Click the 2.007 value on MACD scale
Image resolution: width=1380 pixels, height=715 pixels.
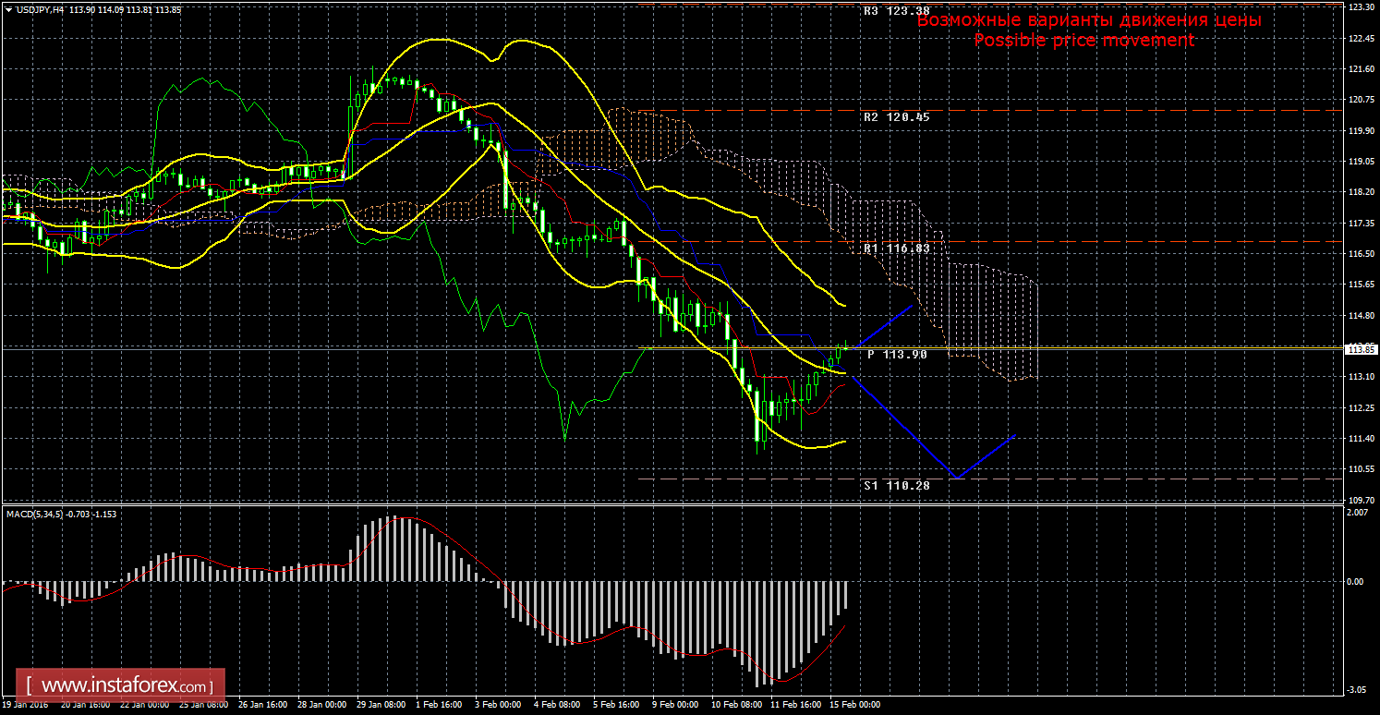[1357, 513]
